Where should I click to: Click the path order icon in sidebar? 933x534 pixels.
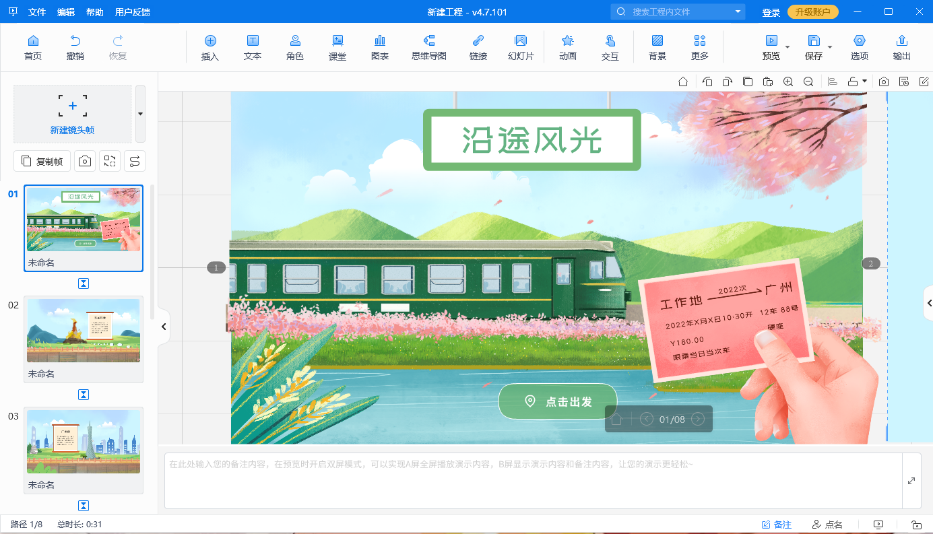135,161
